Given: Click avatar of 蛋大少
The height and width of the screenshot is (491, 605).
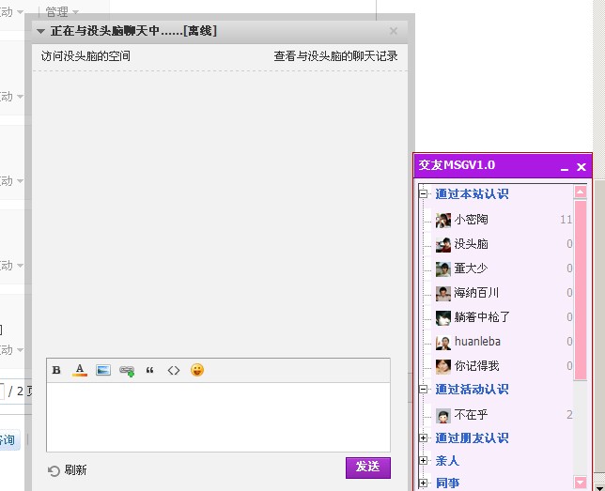Looking at the screenshot, I should (443, 269).
